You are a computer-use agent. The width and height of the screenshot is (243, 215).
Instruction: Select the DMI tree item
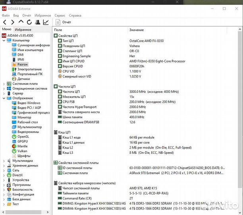click(x=18, y=55)
